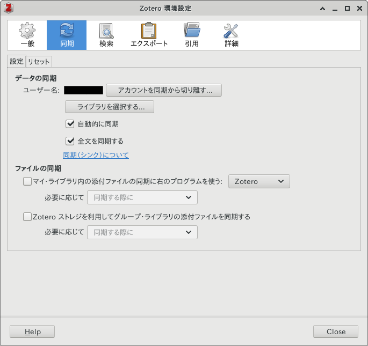The image size is (368, 346).
Task: Open the 引用 (Cite) folder pane
Action: (x=192, y=35)
